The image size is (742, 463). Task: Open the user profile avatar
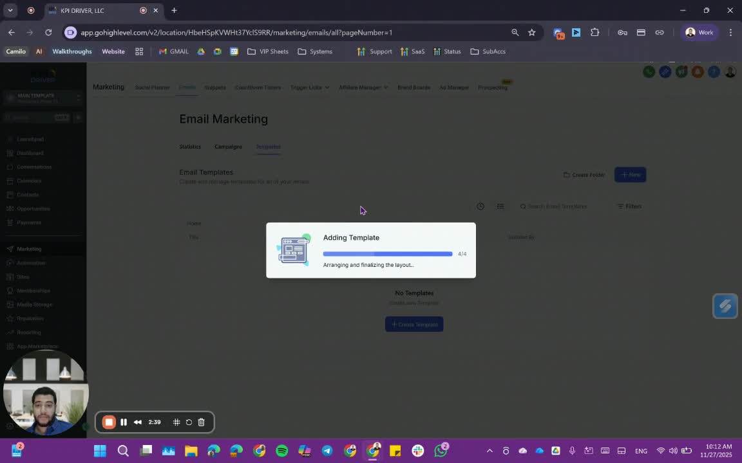(x=730, y=72)
